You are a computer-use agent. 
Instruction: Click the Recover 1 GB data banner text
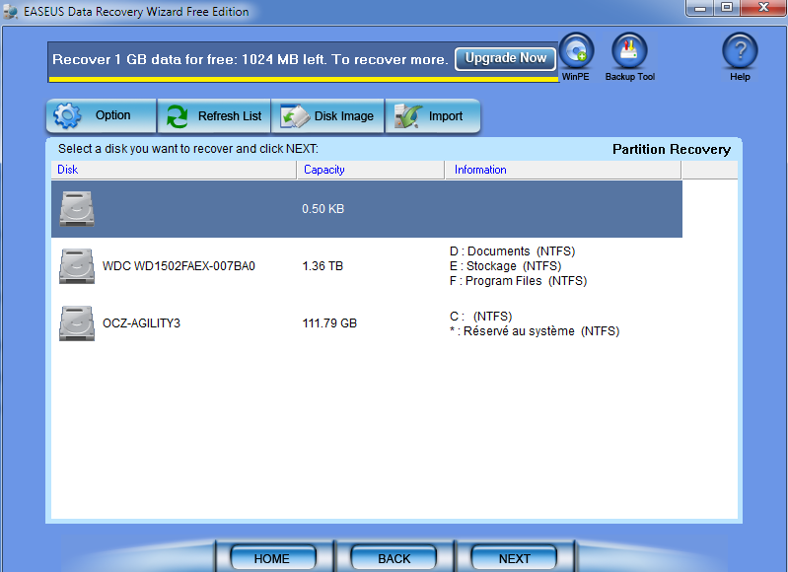(250, 59)
